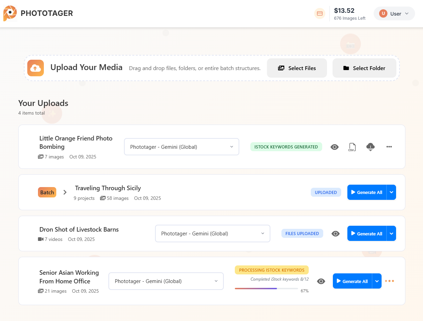
Task: Click the FILES UPLOADED status badge
Action: click(x=302, y=233)
